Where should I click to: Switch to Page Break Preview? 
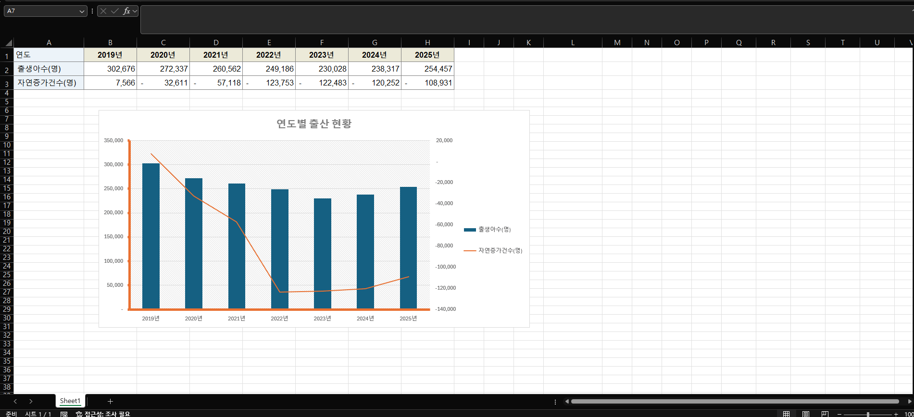point(825,414)
